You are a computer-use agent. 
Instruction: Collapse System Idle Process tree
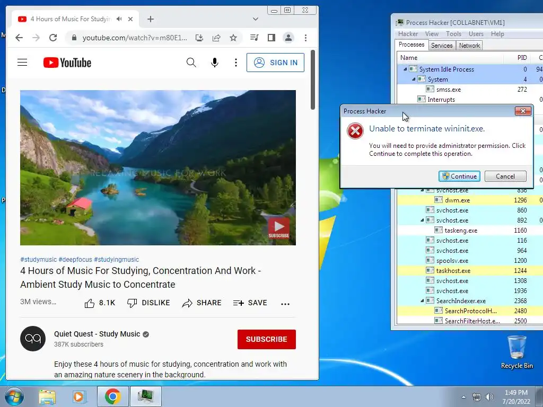[x=405, y=69]
